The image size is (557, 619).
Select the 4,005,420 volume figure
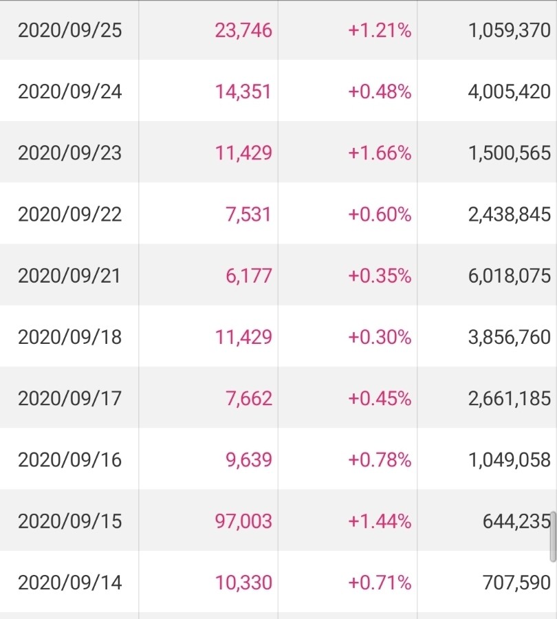(x=510, y=91)
